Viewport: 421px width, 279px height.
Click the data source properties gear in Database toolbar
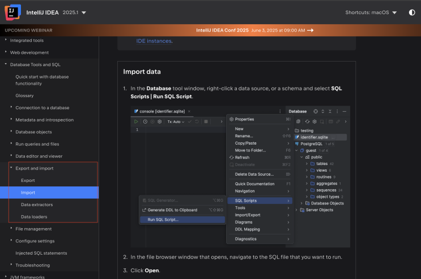[x=314, y=121]
